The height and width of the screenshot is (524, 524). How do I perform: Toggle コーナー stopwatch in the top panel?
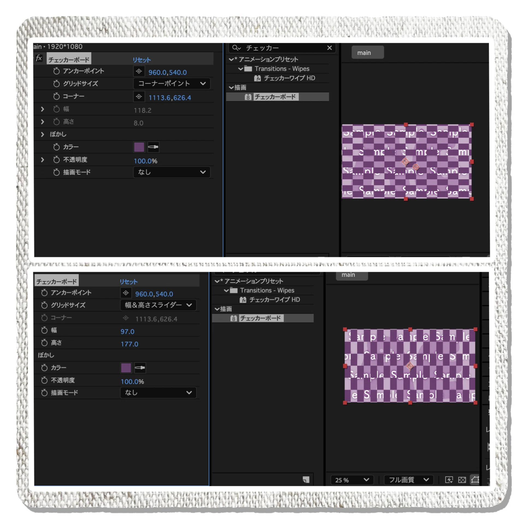[56, 96]
